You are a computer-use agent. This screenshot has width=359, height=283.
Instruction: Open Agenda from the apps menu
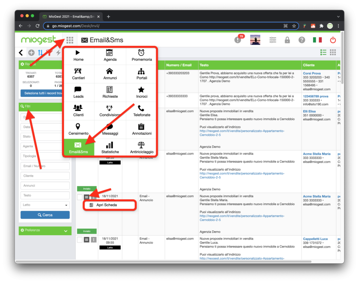pos(110,56)
